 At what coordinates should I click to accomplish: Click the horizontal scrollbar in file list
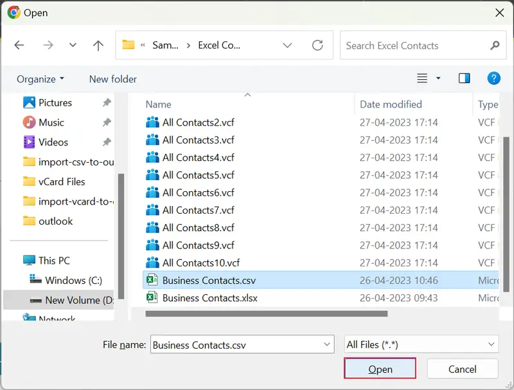tap(267, 314)
